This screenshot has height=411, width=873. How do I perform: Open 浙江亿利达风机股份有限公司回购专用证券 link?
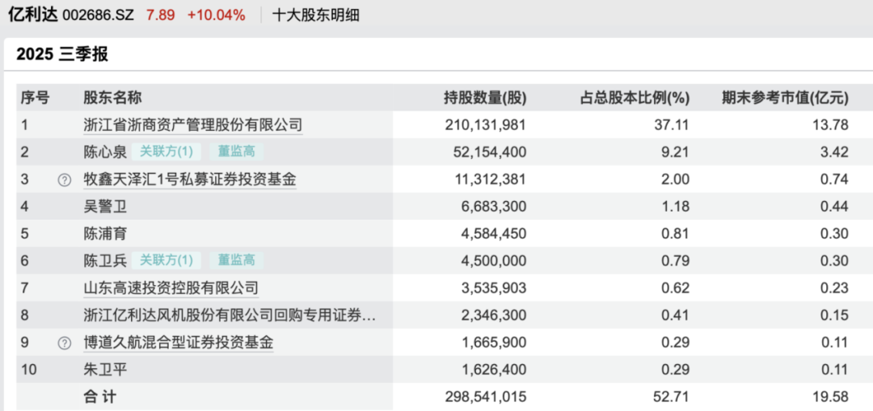point(230,315)
